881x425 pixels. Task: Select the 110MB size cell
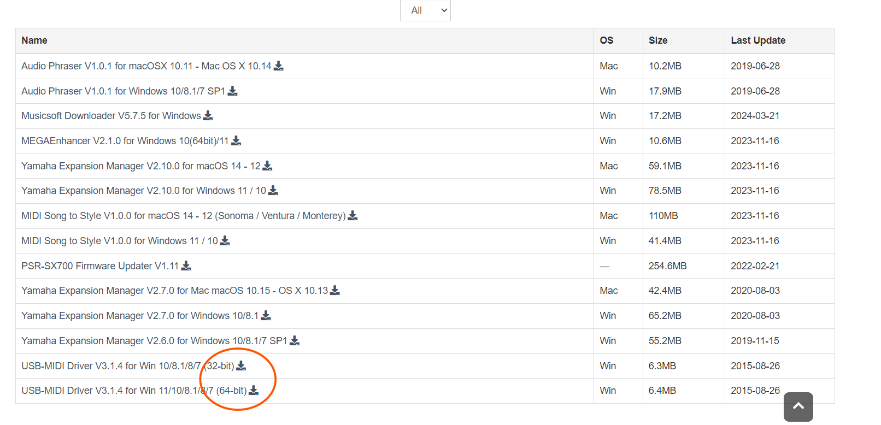[684, 216]
